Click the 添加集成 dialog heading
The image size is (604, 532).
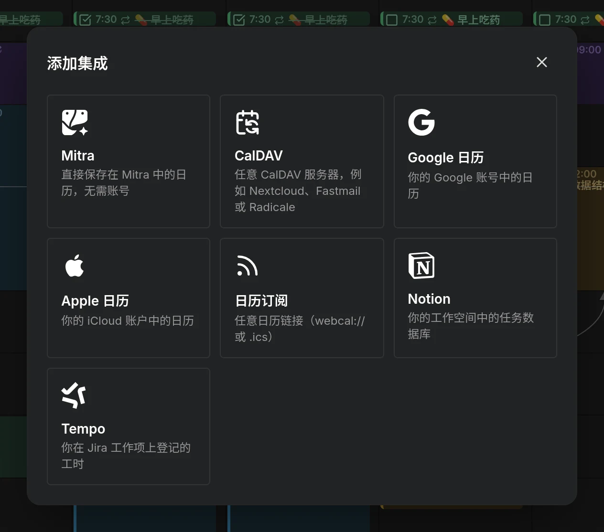tap(77, 64)
